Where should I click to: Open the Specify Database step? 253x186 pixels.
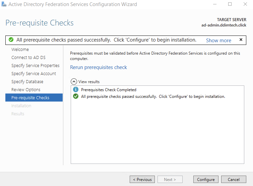point(27,82)
